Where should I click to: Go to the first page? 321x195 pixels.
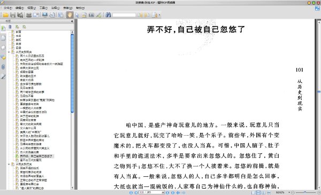coord(131,192)
